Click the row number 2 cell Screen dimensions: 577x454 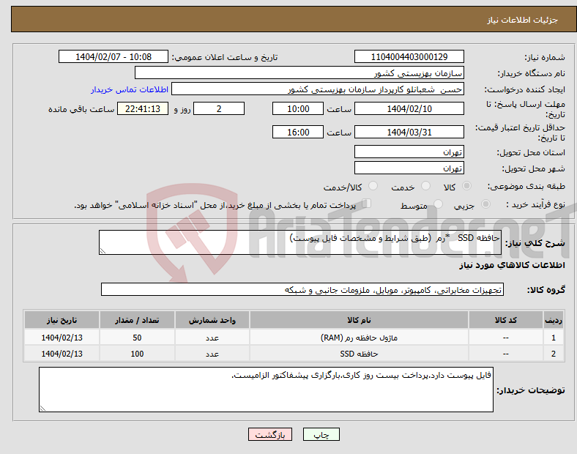pos(554,354)
